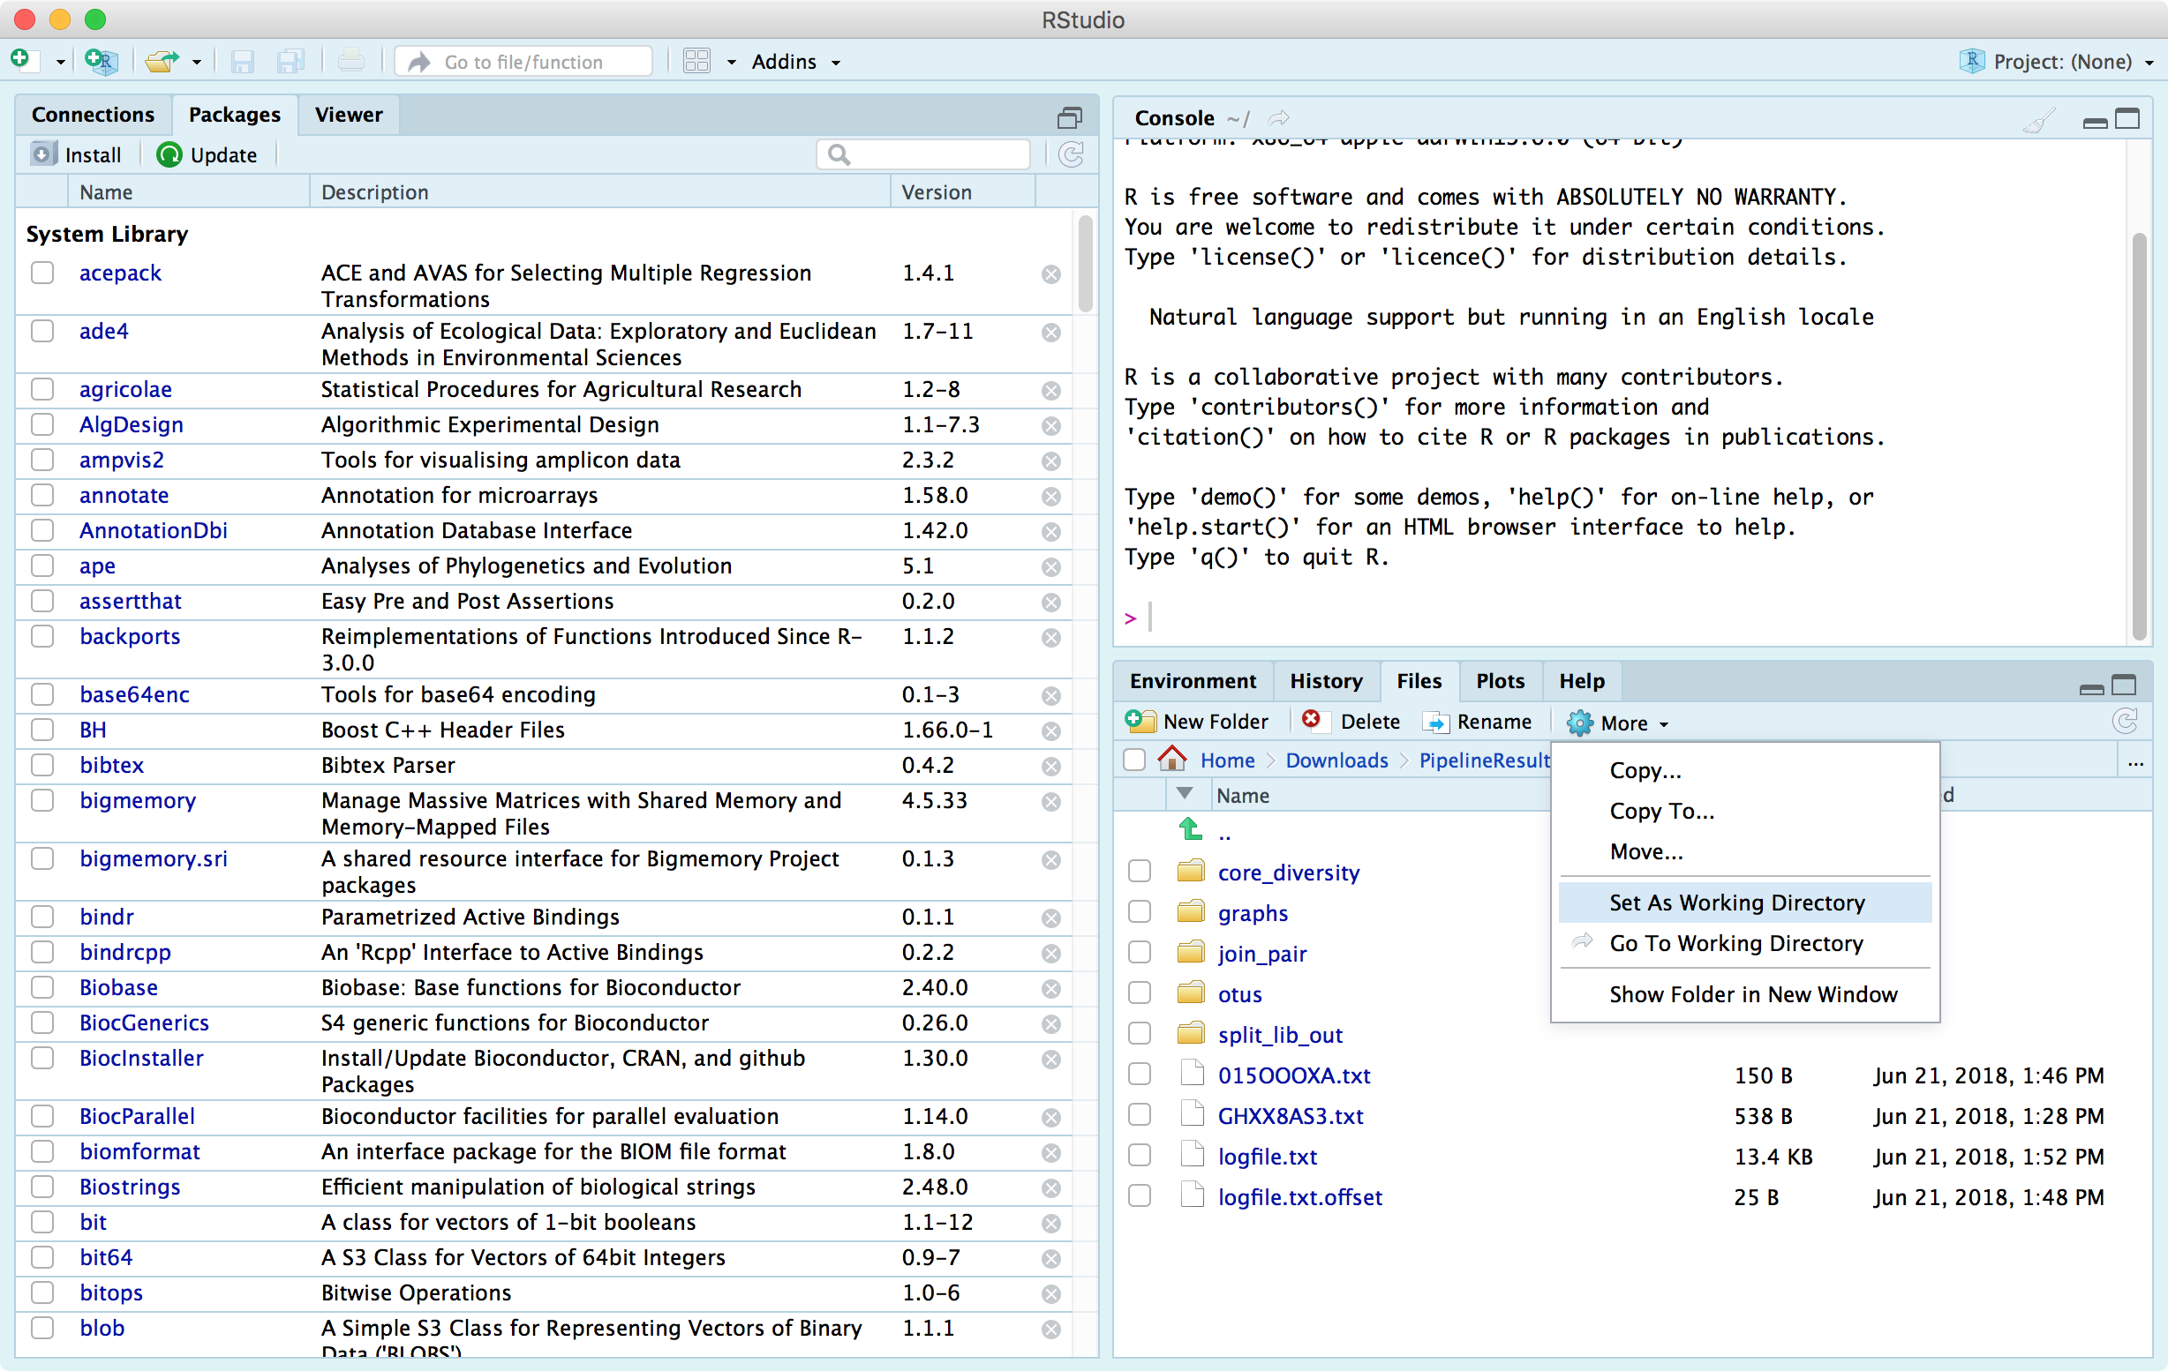Check the biomformat package checkbox
The image size is (2168, 1371).
coord(42,1152)
